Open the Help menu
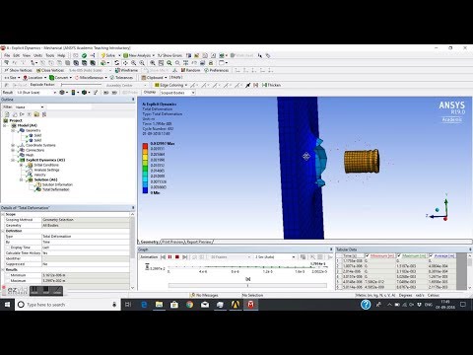473x355 pixels. (61, 55)
